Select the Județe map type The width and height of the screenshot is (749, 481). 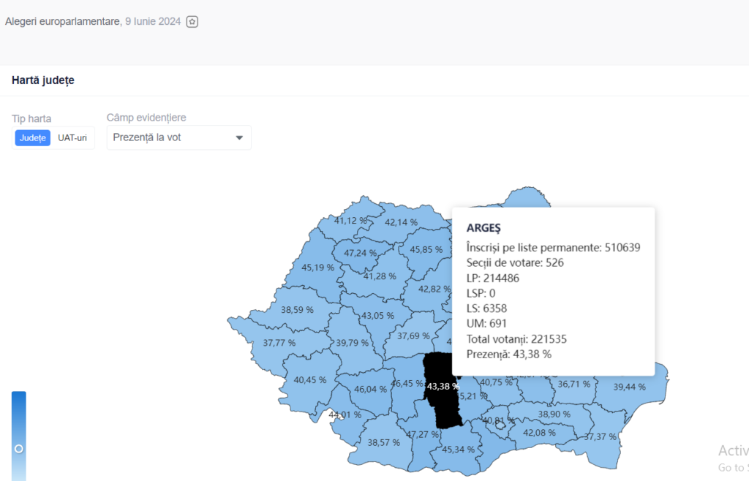[33, 138]
